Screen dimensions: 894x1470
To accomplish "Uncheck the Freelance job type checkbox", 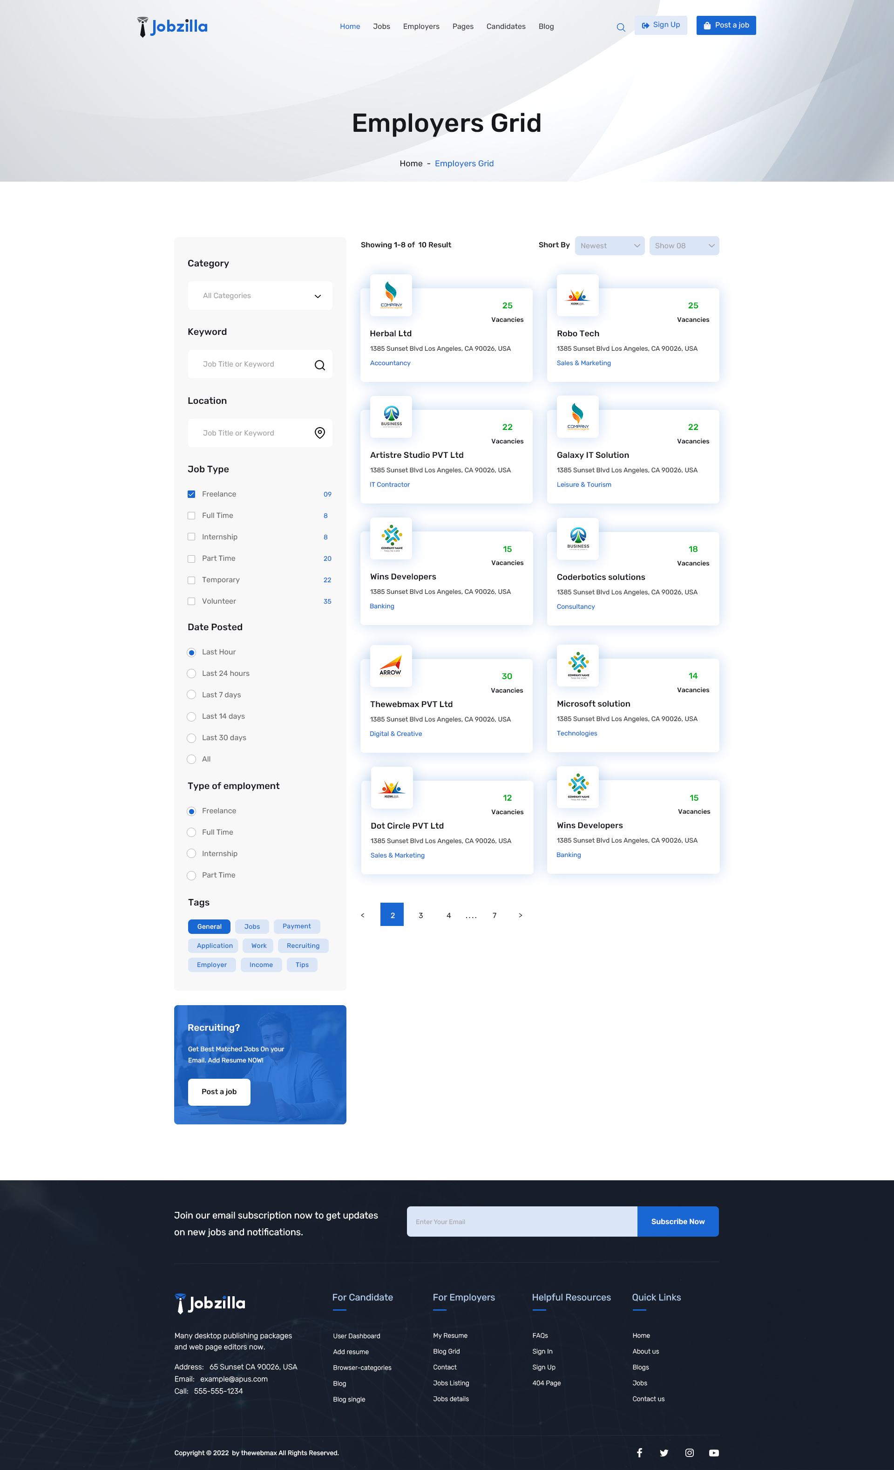I will 191,494.
